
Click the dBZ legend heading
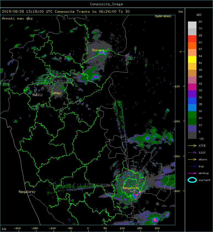click(199, 15)
